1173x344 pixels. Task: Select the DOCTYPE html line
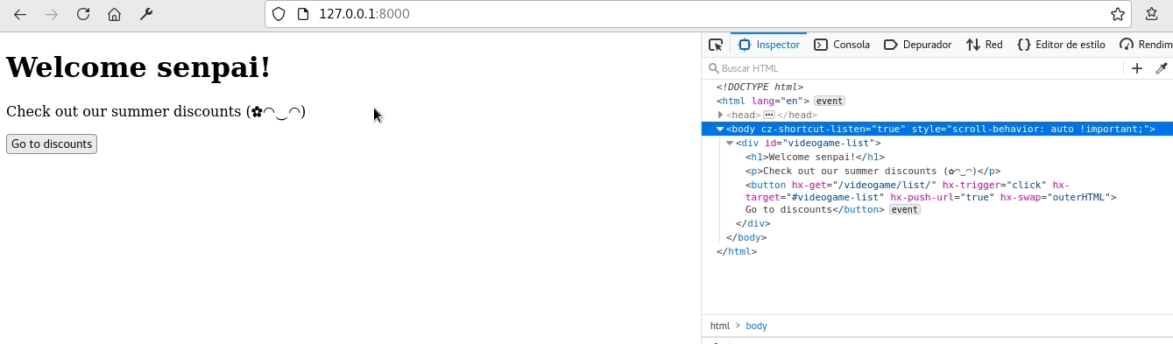click(x=760, y=87)
